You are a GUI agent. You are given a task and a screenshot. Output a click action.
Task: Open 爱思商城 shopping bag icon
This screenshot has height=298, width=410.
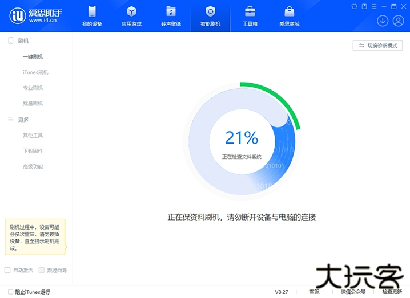pos(289,12)
